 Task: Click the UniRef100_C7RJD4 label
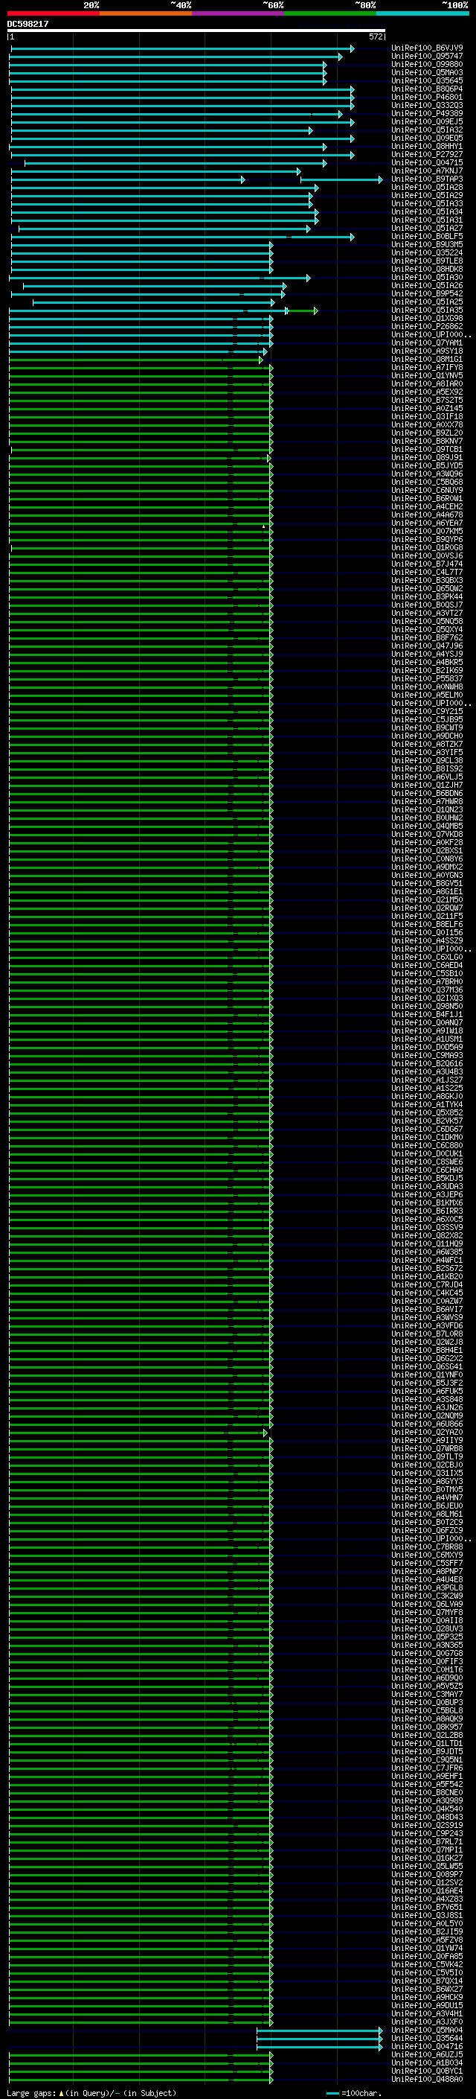[427, 1285]
